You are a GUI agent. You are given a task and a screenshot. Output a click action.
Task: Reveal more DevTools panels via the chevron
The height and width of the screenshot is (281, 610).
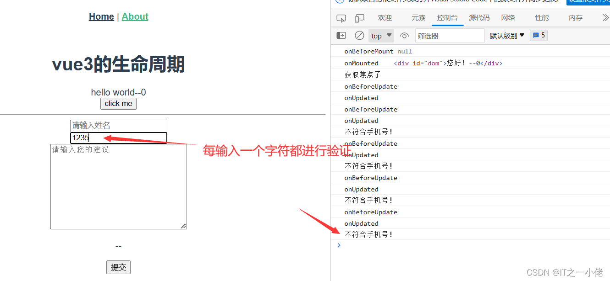(x=606, y=17)
